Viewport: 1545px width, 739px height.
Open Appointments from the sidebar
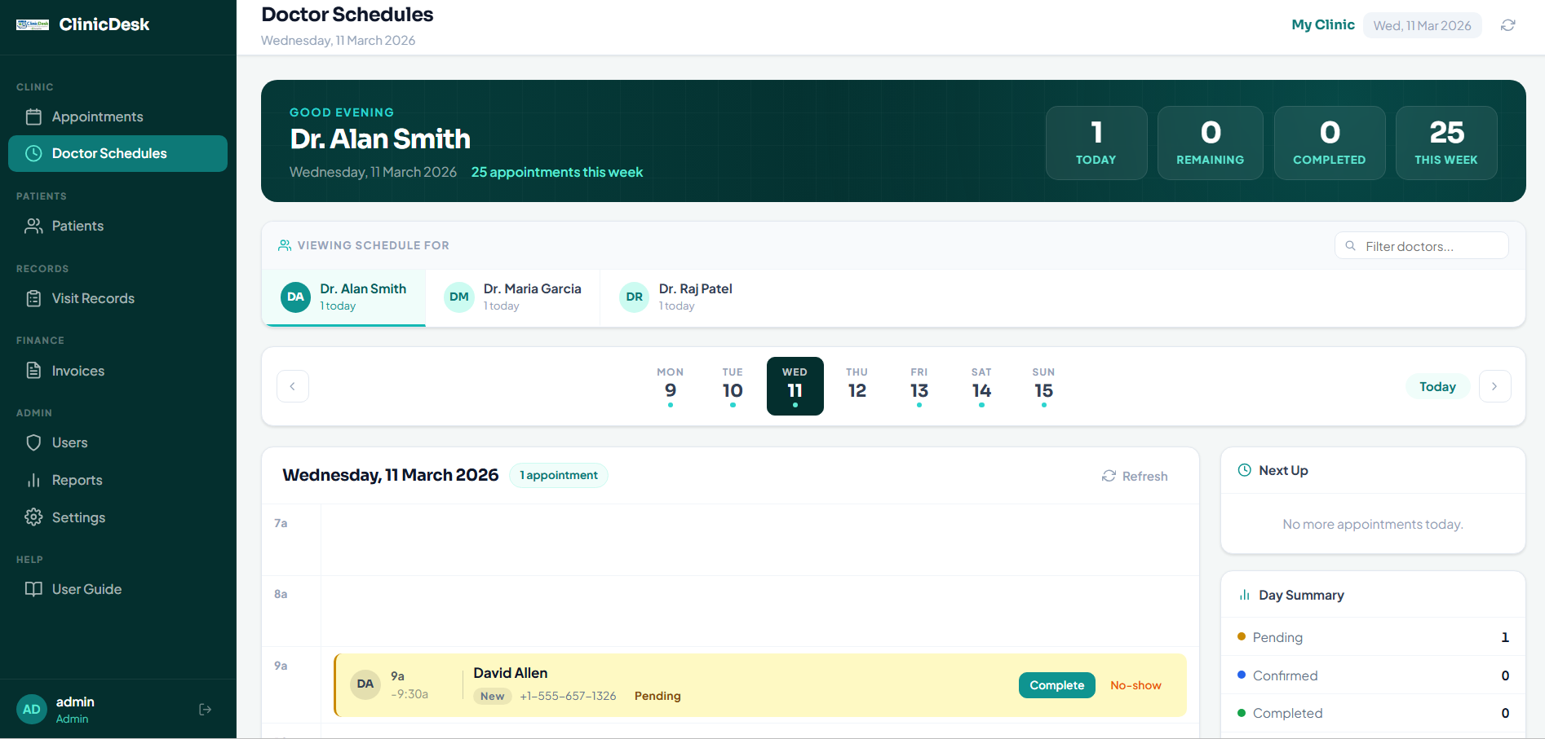(97, 117)
